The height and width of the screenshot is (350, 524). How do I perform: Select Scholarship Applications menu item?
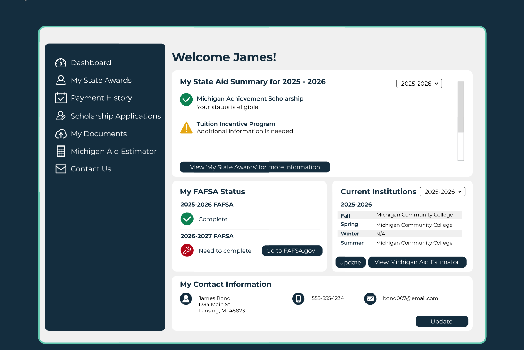[x=116, y=116]
